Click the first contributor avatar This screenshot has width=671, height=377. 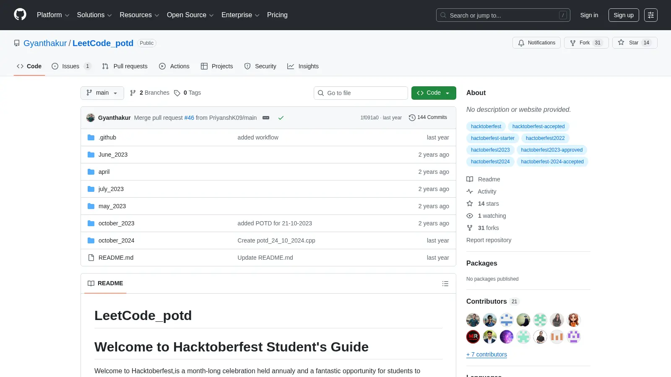click(x=473, y=320)
